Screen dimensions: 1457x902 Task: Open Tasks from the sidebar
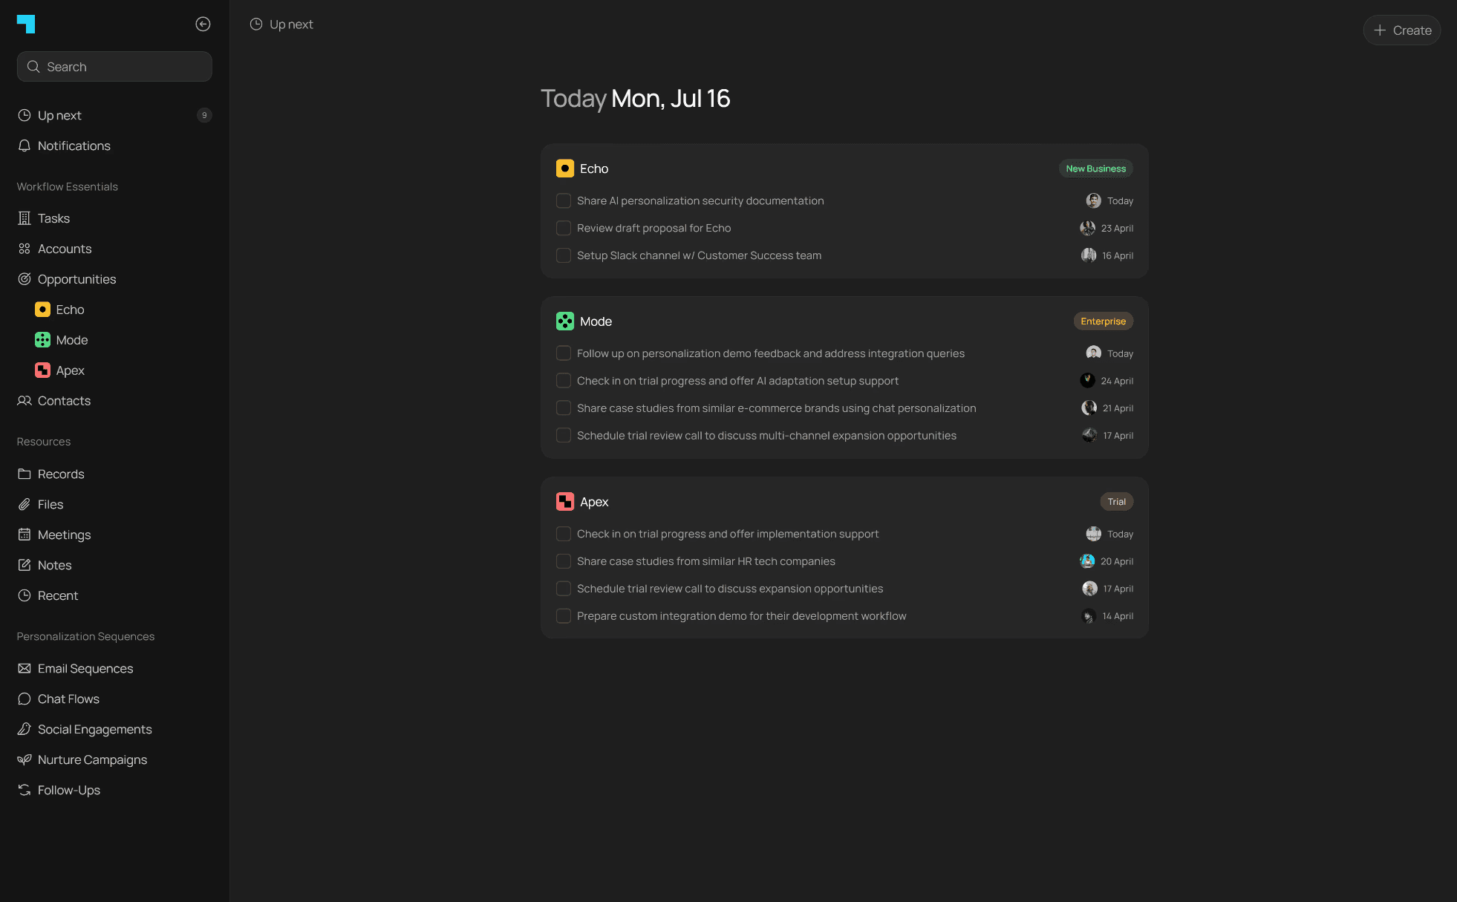53,218
